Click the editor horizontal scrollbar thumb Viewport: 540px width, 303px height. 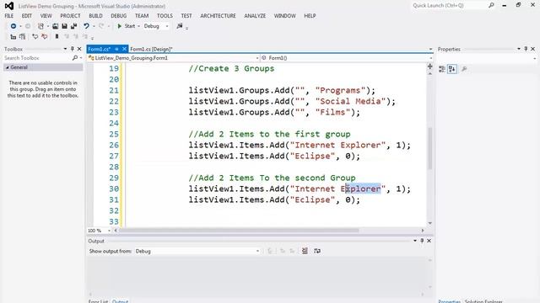click(x=239, y=231)
